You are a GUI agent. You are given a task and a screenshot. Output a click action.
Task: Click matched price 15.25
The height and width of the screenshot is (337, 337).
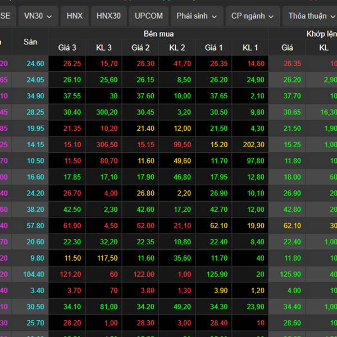(292, 145)
